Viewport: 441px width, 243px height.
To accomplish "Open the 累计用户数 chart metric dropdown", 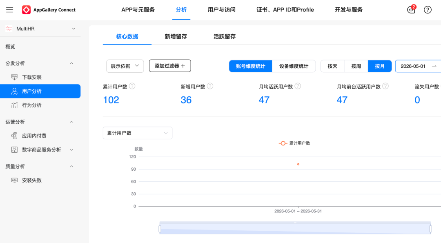I will (138, 133).
